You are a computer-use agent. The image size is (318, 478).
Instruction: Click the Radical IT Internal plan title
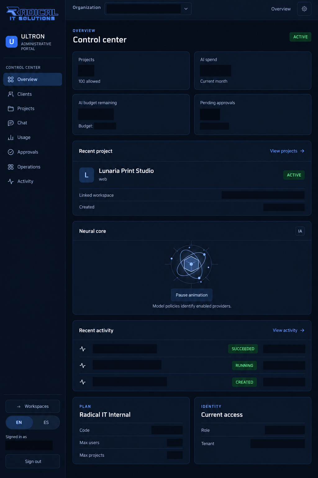[105, 415]
